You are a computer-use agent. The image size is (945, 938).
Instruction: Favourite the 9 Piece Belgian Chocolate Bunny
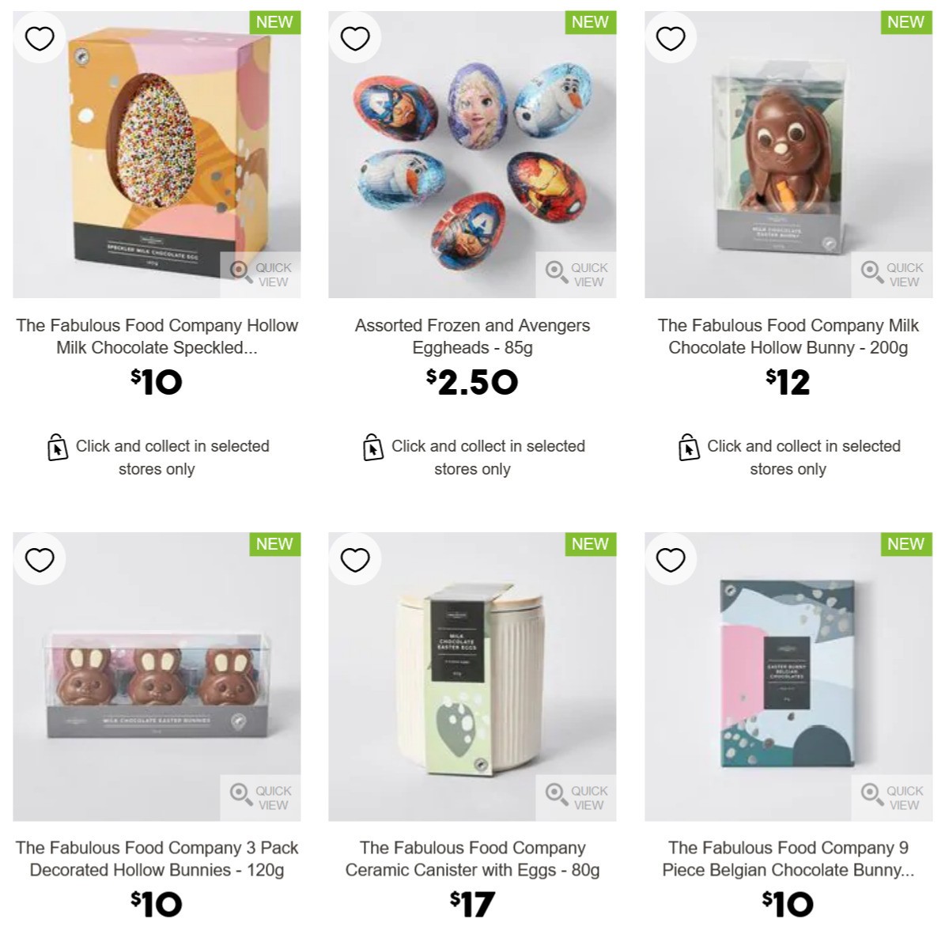pos(671,559)
